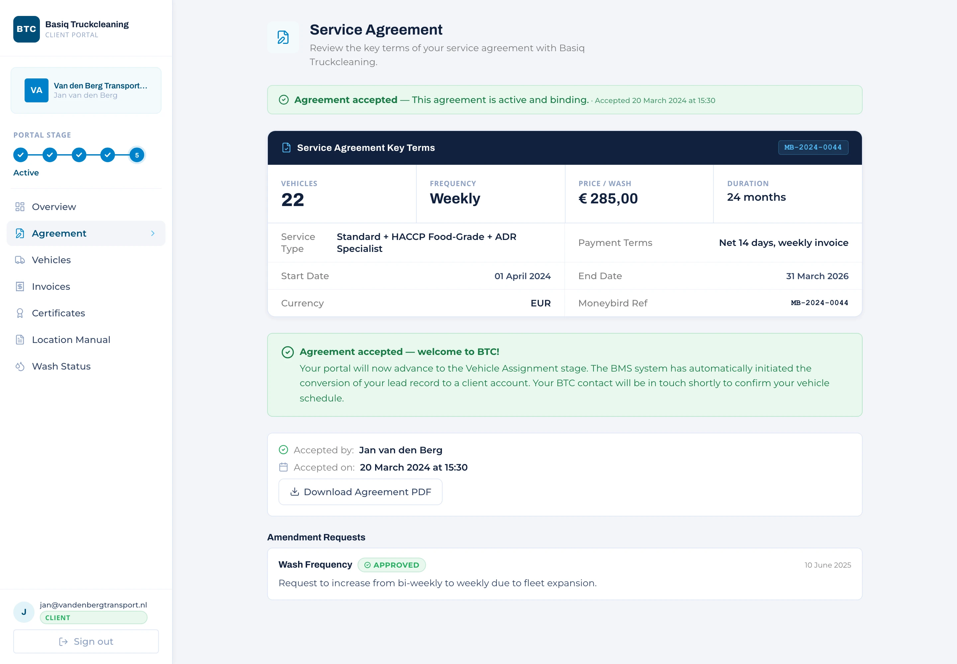Download Agreement PDF
This screenshot has height=664, width=957.
(x=360, y=492)
